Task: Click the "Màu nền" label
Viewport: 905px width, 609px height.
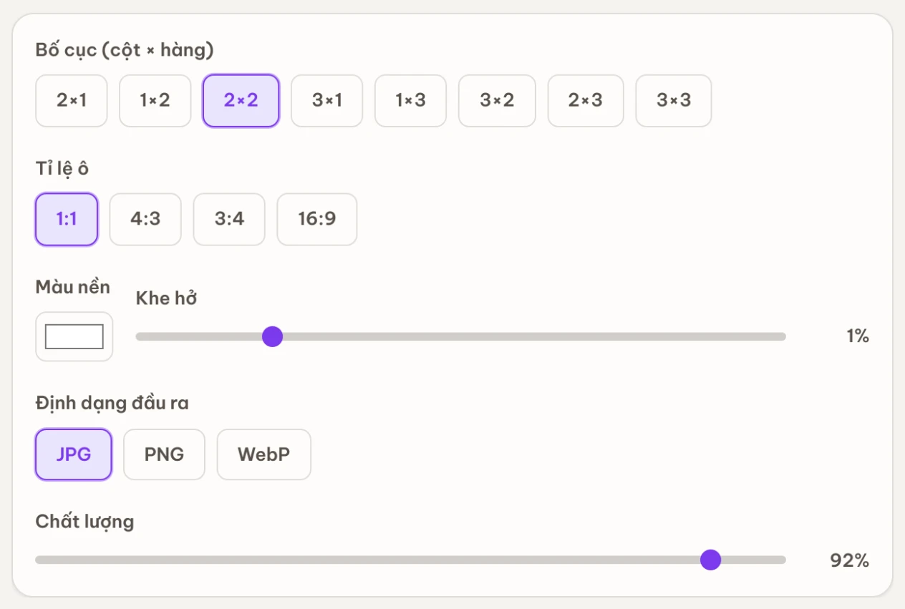Action: (73, 287)
